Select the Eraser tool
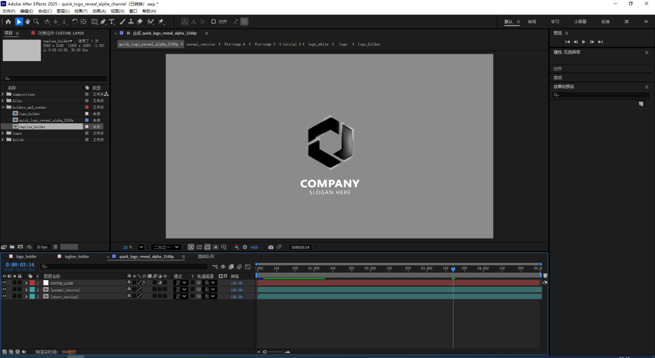The height and width of the screenshot is (358, 655). point(140,22)
